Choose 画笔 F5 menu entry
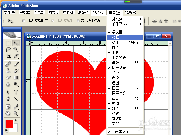The width and height of the screenshot is (181, 135). [x=125, y=63]
